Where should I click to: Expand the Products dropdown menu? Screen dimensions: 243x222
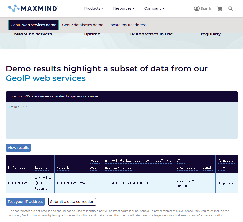coord(94,8)
